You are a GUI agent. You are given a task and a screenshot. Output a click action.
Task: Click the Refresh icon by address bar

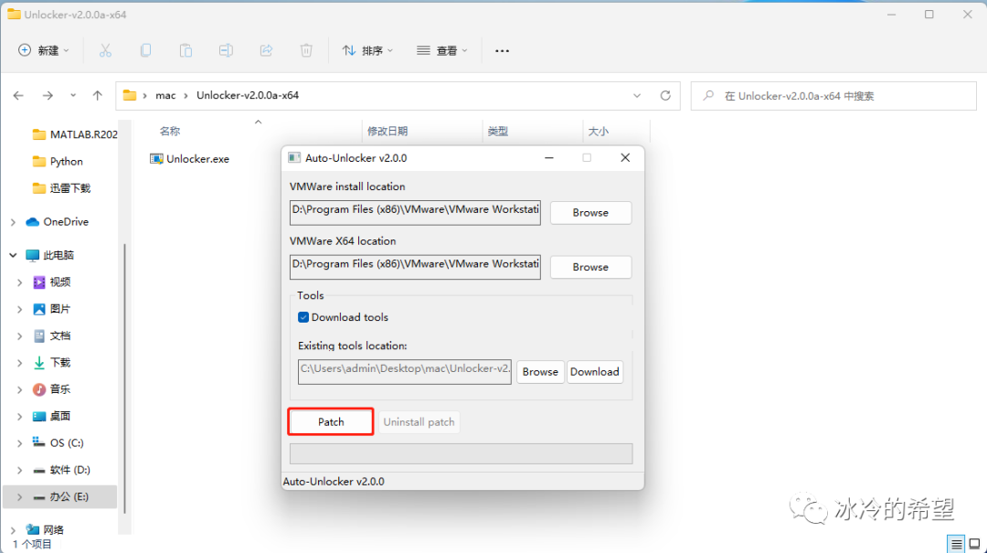click(x=665, y=96)
